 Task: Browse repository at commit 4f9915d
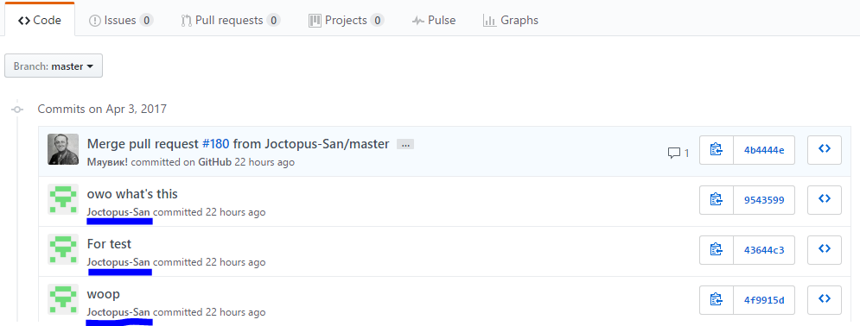(x=825, y=300)
